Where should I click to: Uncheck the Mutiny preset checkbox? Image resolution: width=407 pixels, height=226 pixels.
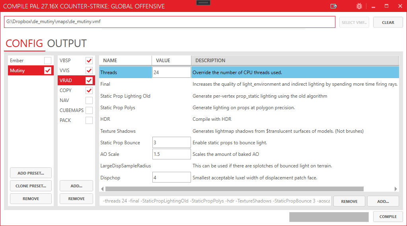click(48, 71)
